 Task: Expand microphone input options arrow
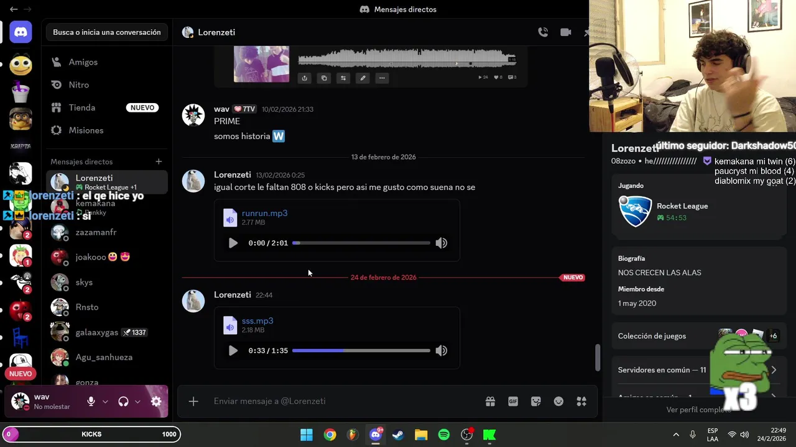tap(105, 402)
